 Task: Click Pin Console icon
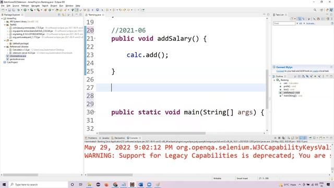(310, 138)
